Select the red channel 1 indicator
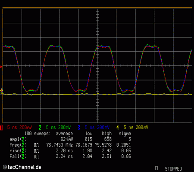Screen dimensions: 194x172 coord(1,127)
